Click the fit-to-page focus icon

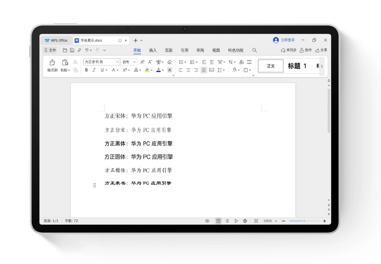256,221
